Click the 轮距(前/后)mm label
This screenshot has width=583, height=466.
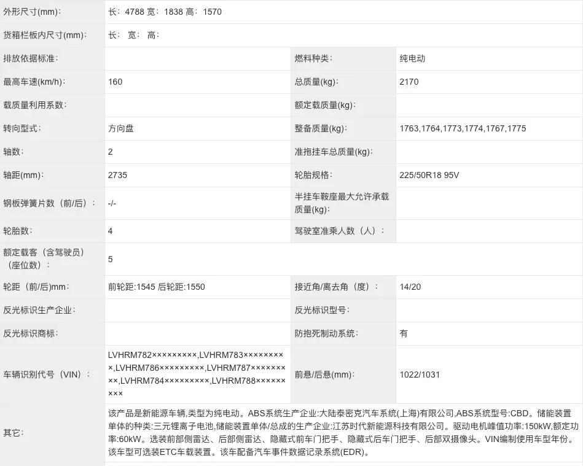pyautogui.click(x=36, y=287)
